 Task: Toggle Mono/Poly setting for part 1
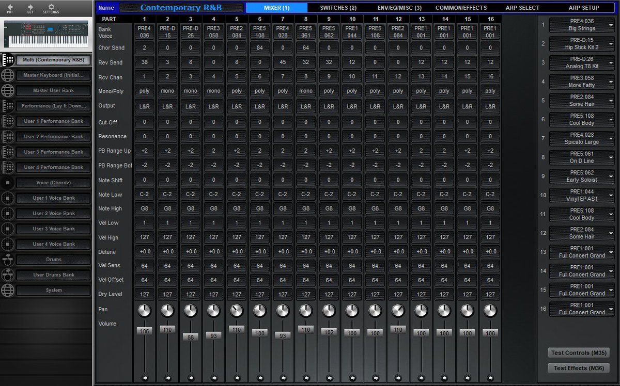pyautogui.click(x=145, y=91)
